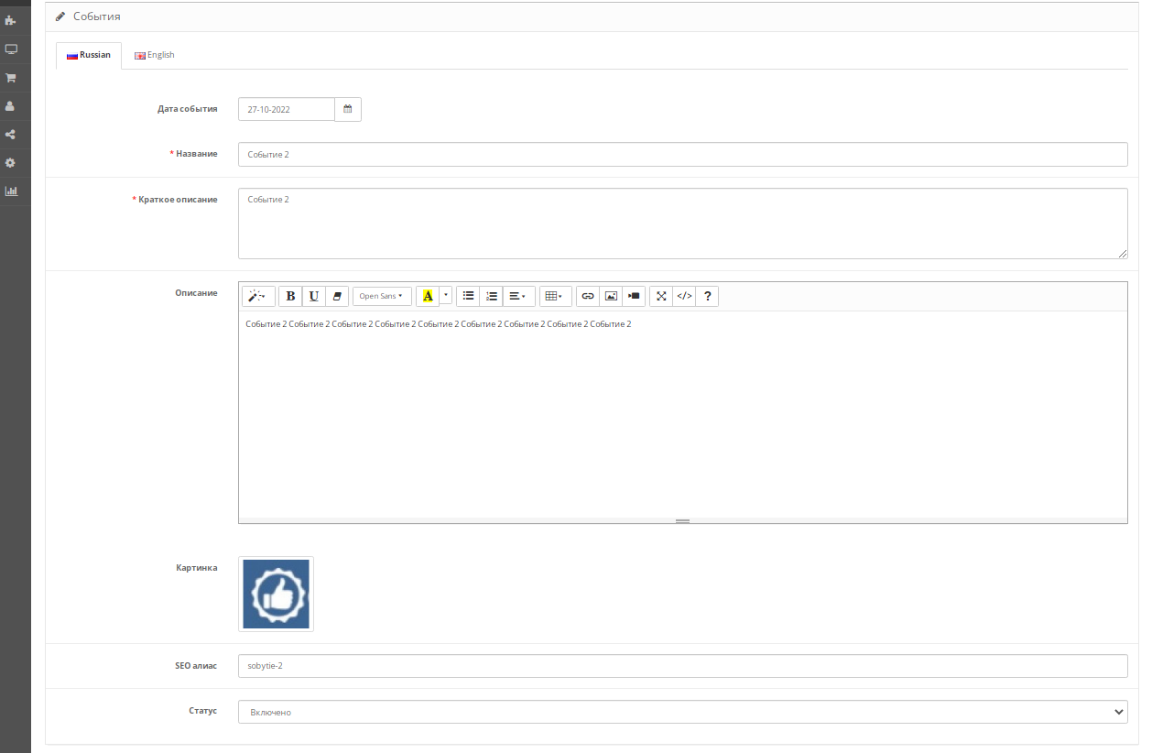Viewport: 1152px width, 753px height.
Task: Toggle bold formatting
Action: (290, 296)
